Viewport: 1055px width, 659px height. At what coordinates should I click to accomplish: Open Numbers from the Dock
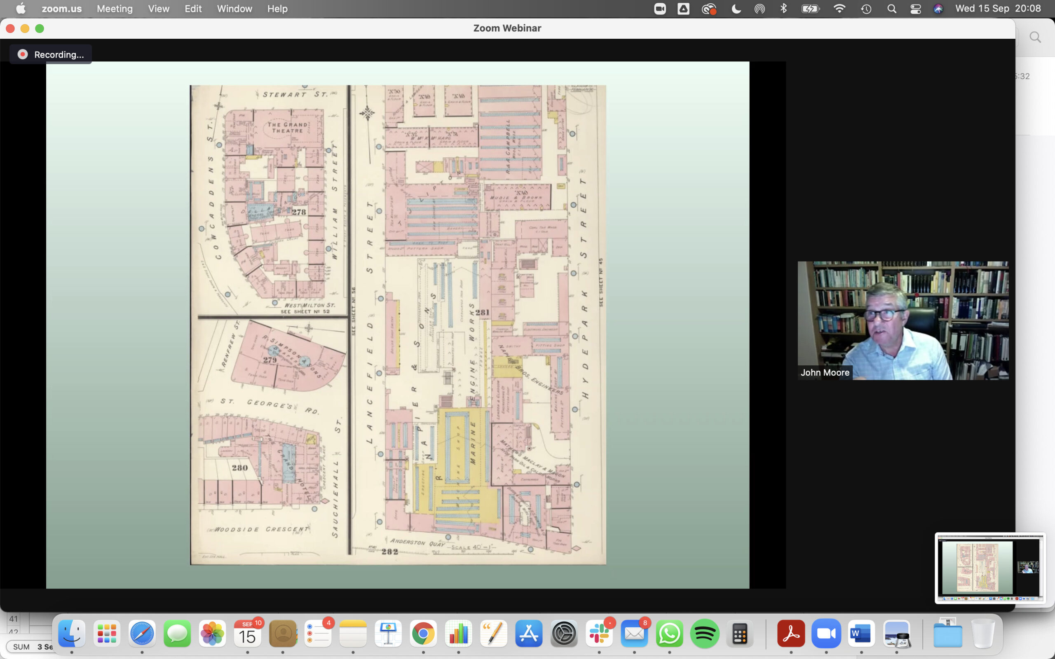[459, 633]
